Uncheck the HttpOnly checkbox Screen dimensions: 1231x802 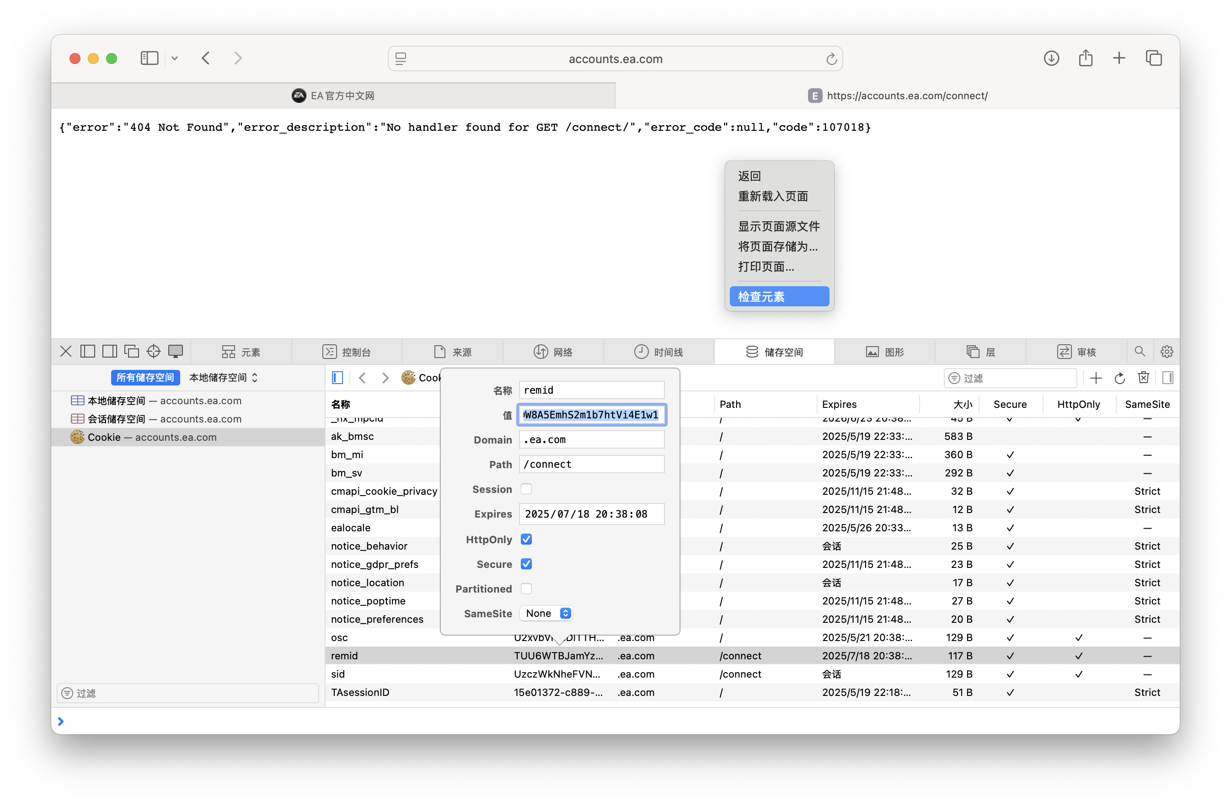pos(526,540)
